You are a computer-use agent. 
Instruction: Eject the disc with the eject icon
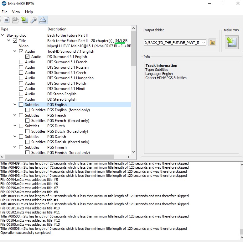(43, 20)
